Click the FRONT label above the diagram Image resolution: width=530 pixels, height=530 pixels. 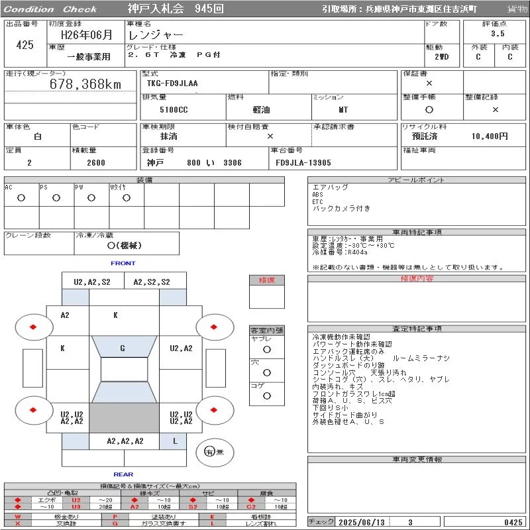(x=123, y=263)
